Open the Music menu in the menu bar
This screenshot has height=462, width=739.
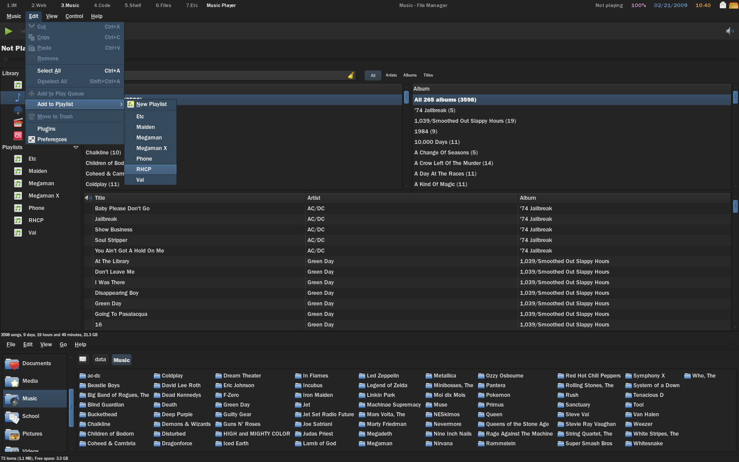point(14,16)
